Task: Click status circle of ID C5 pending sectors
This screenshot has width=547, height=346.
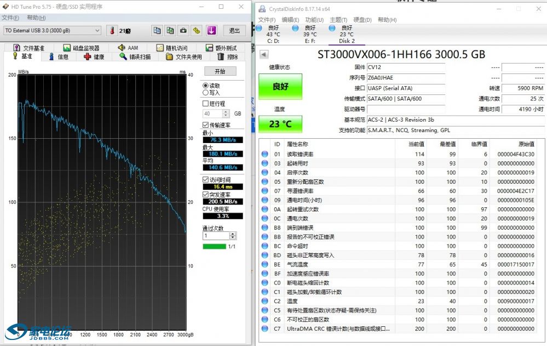Action: 265,310
